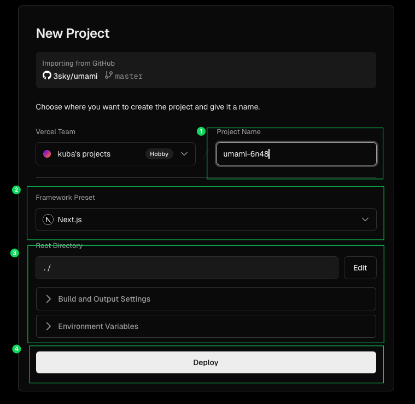The image size is (415, 404).
Task: Click the Next.js logo in Framework Preset
Action: pyautogui.click(x=48, y=220)
